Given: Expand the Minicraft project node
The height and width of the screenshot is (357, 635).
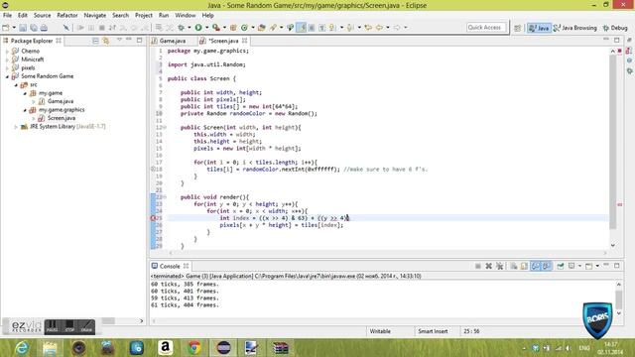Looking at the screenshot, I should click(x=7, y=59).
